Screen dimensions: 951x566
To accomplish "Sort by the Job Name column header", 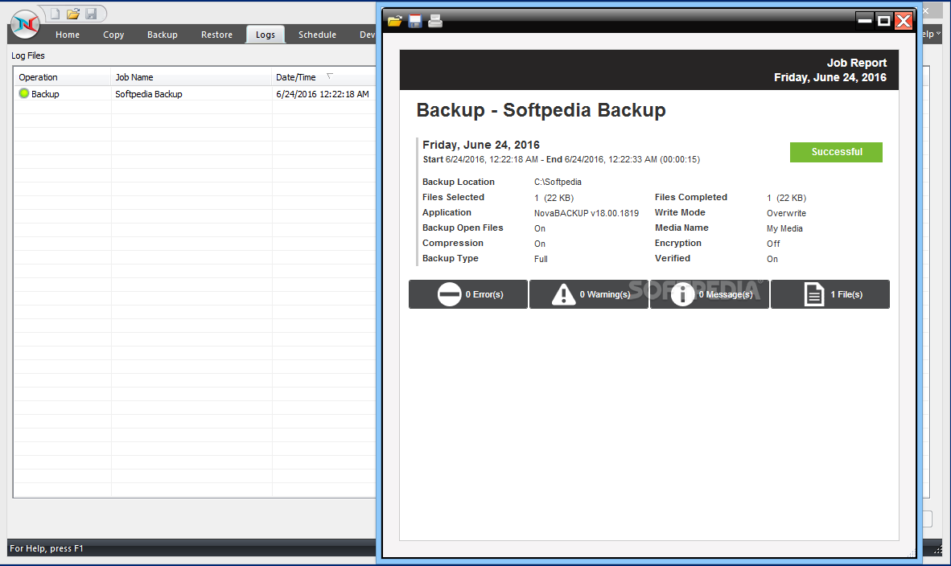I will point(191,77).
